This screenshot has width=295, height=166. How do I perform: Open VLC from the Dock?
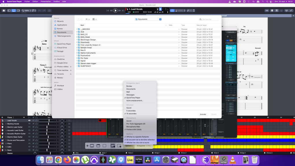click(233, 160)
